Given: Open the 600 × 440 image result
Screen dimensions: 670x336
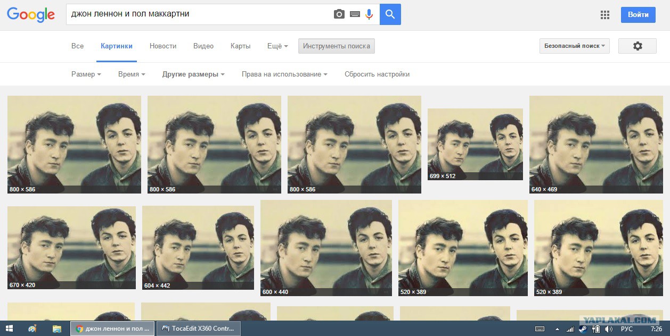Looking at the screenshot, I should pyautogui.click(x=326, y=248).
